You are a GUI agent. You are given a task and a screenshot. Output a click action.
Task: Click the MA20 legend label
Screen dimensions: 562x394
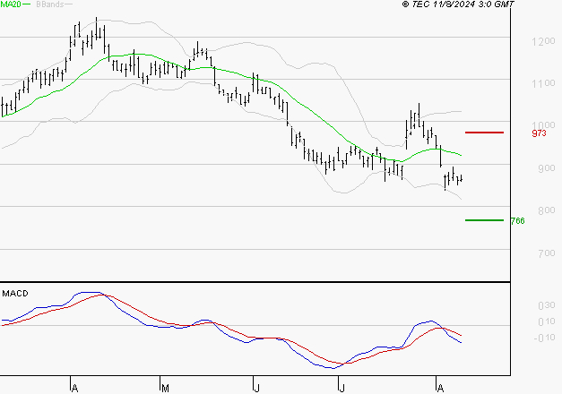click(11, 4)
